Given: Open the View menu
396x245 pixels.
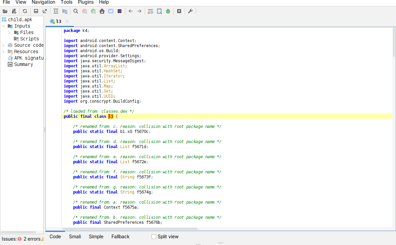Looking at the screenshot, I should coord(21,2).
